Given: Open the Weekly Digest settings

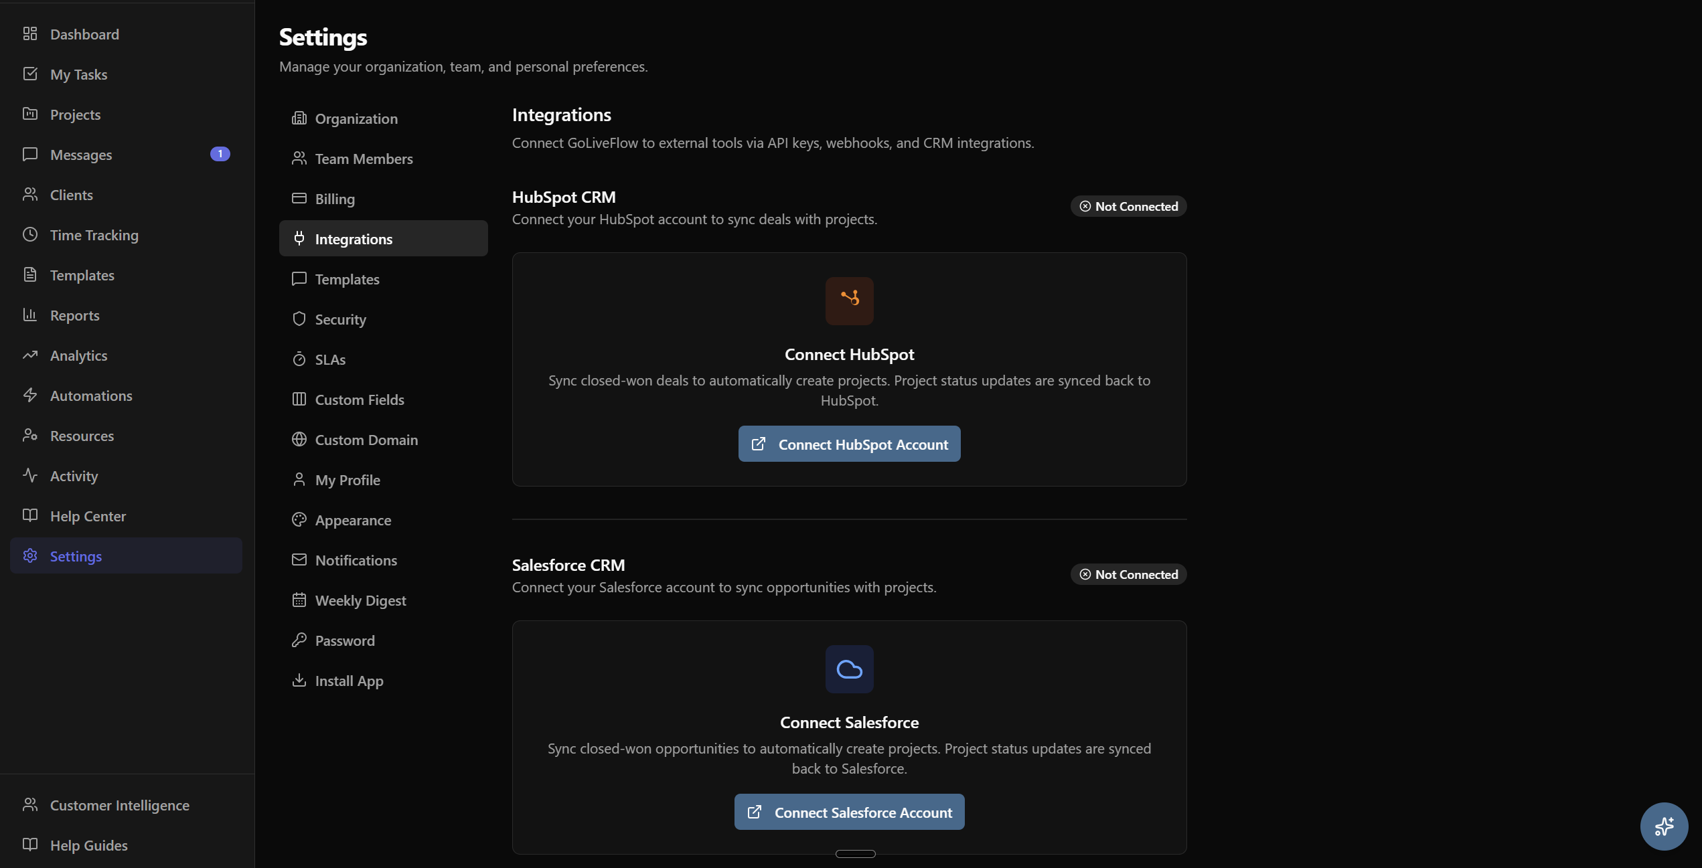Looking at the screenshot, I should pos(360,600).
